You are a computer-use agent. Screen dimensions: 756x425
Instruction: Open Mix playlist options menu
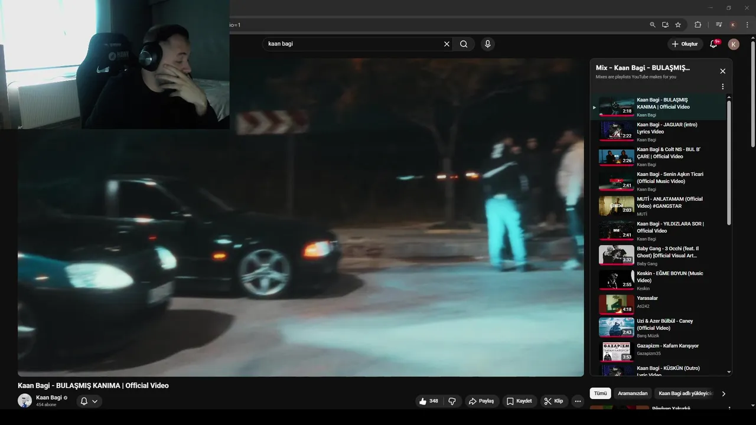722,87
